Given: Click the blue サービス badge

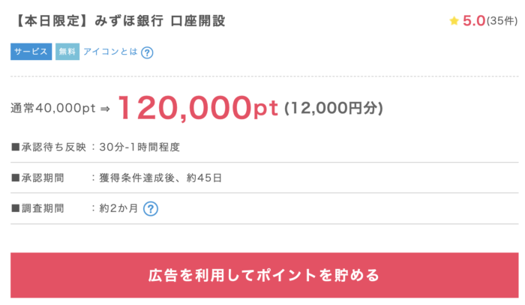Looking at the screenshot, I should point(31,52).
